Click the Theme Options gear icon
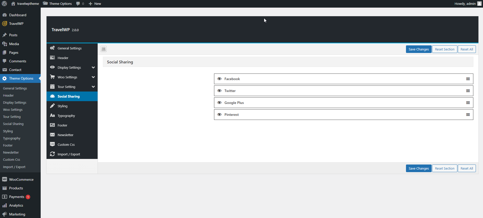This screenshot has width=483, height=218. (x=5, y=78)
